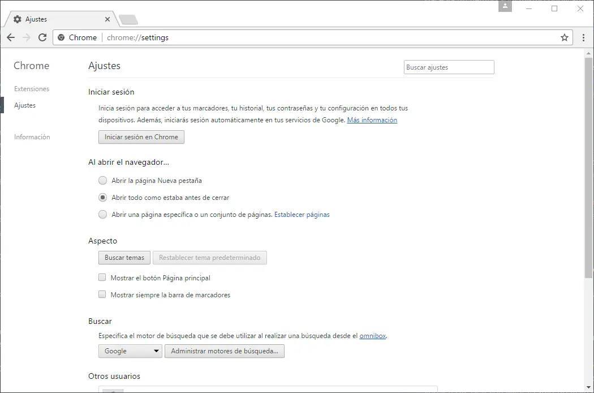Click the user profile icon in title bar
Viewport: 594px width, 393px height.
[x=505, y=6]
